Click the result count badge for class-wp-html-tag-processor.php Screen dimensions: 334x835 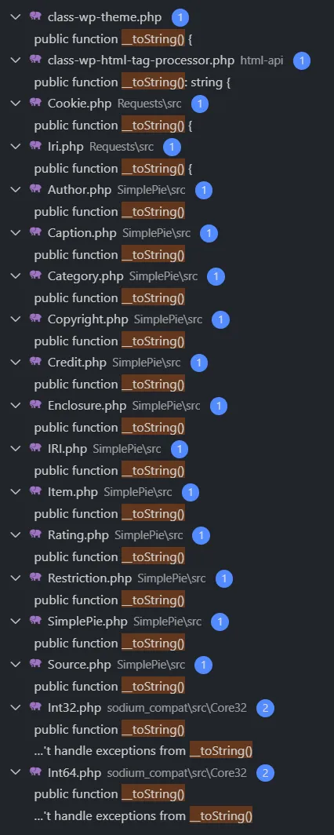[x=302, y=60]
